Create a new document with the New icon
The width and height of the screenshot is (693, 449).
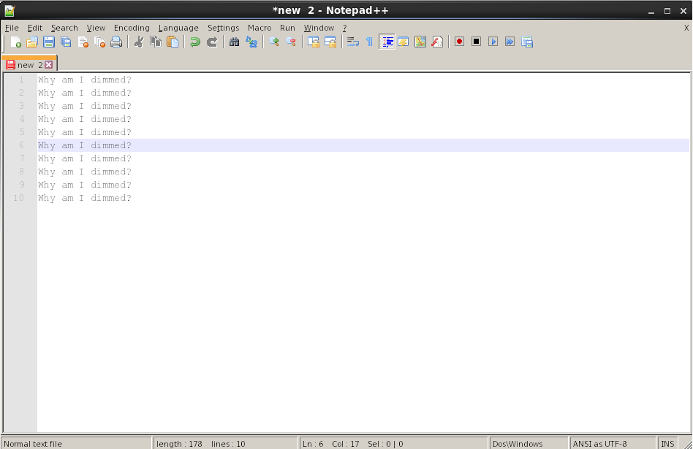(x=15, y=42)
